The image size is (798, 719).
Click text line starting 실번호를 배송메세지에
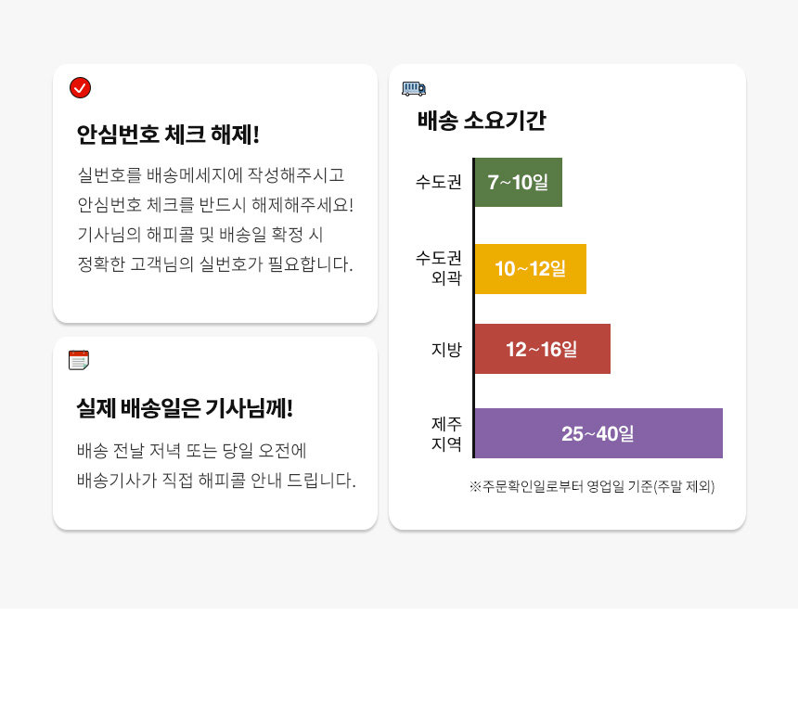point(211,175)
